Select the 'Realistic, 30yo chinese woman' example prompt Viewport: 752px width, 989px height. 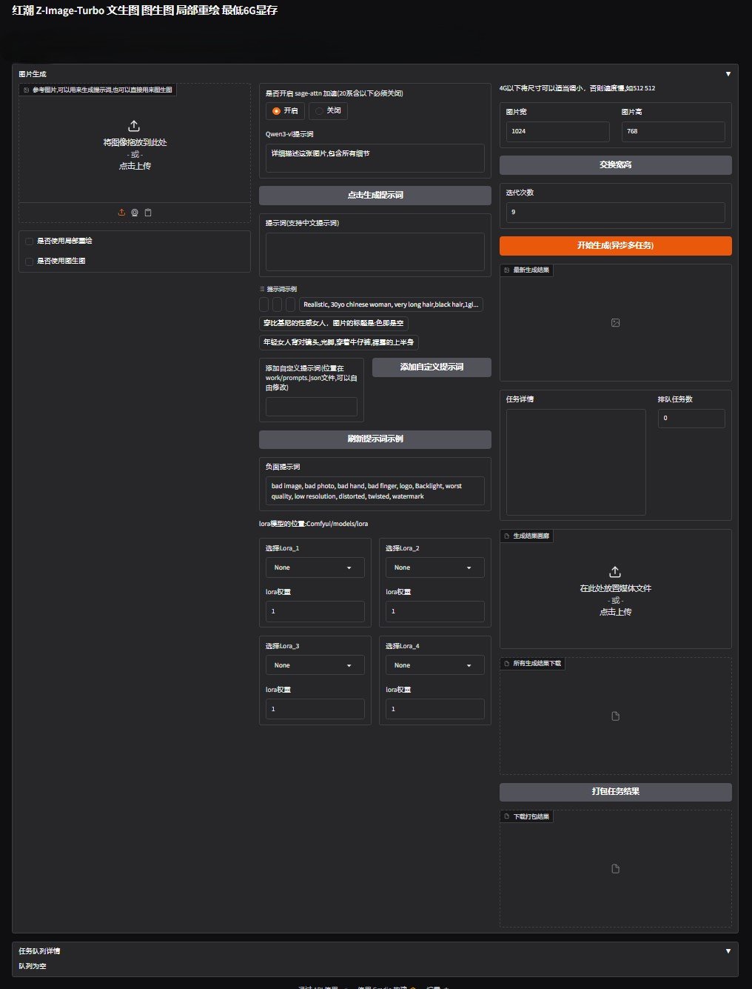tap(391, 304)
